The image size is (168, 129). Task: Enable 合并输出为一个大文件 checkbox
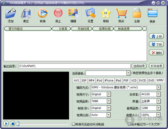coord(129,124)
